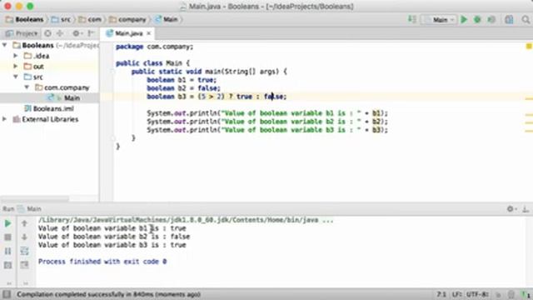Click the Dump Threads icon in Run panel

coord(7,265)
